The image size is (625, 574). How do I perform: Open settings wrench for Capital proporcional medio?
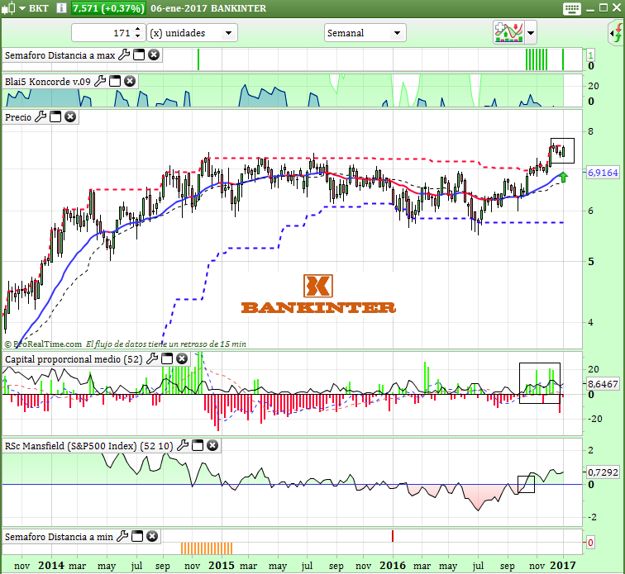click(152, 359)
